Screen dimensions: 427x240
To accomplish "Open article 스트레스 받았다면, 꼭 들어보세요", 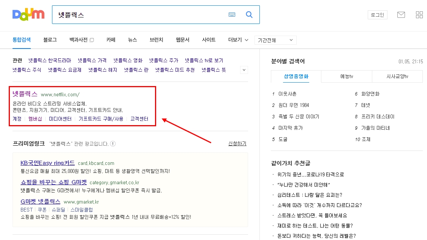I will tap(312, 215).
